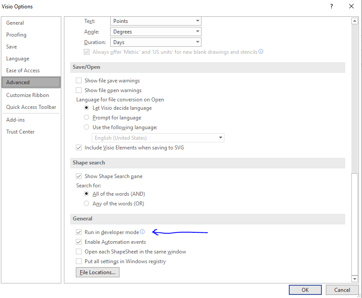Screen dimensions: 362x298
Task: Toggle Run in developer mode checkbox
Action: coord(79,232)
